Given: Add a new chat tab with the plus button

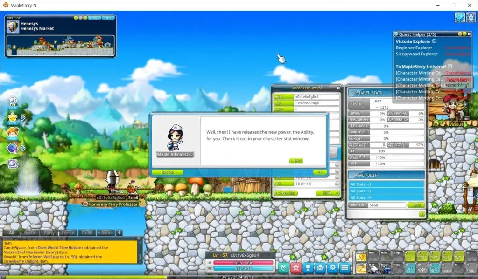Looking at the screenshot, I should pos(119,233).
